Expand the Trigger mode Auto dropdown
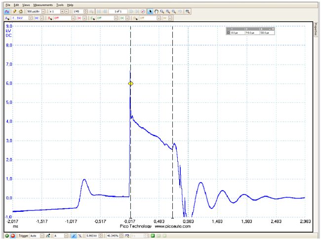 (41, 236)
